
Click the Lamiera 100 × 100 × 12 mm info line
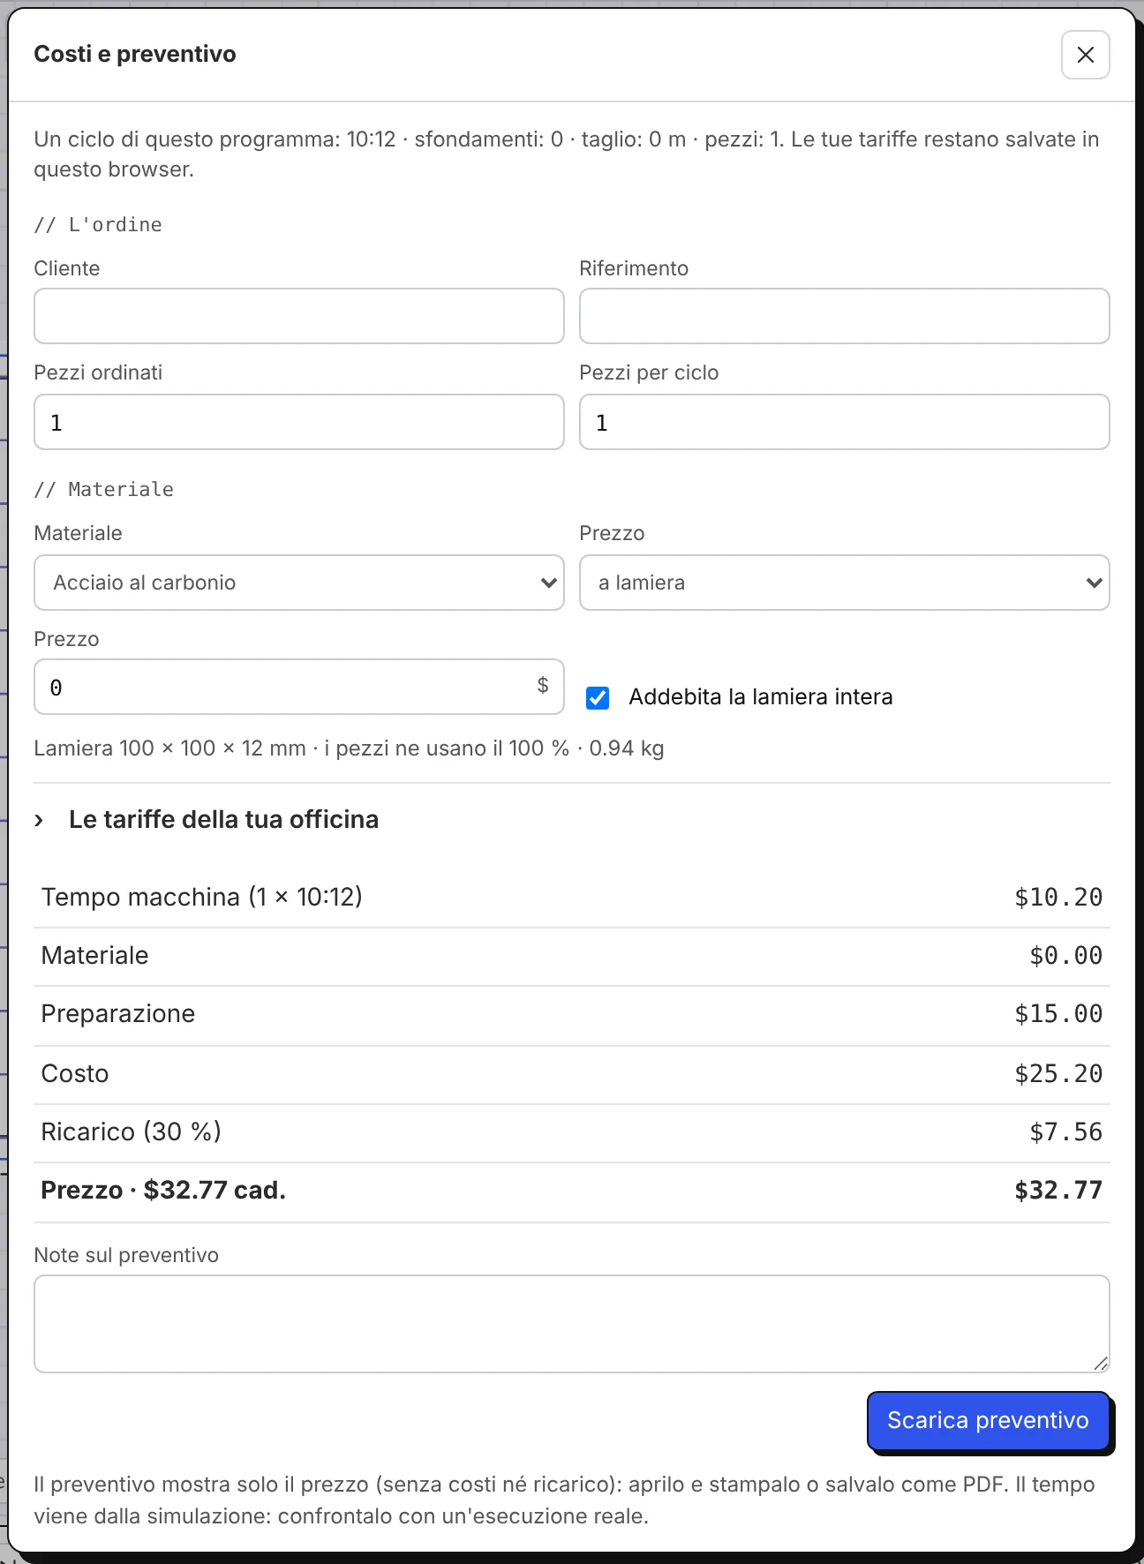point(349,748)
